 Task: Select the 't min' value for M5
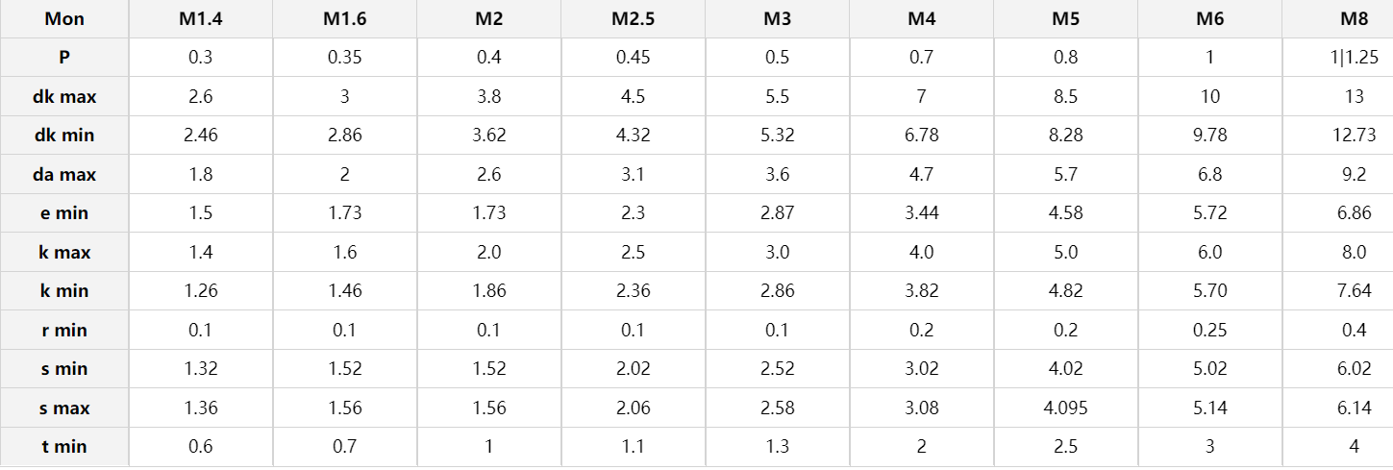(x=1065, y=447)
